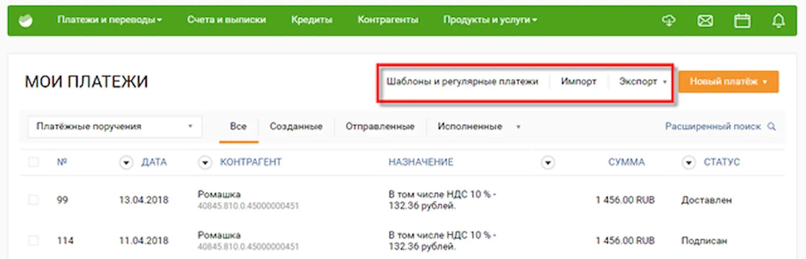Select the Все tab
The image size is (806, 259).
click(x=238, y=127)
